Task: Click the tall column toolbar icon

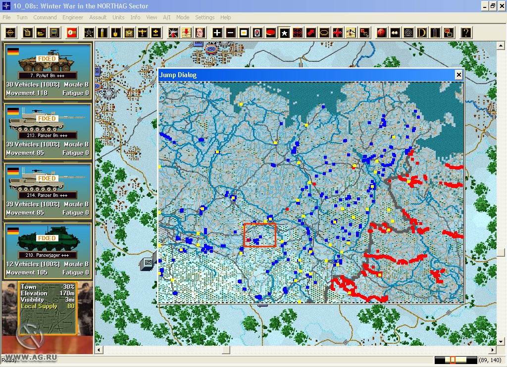Action: 435,33
